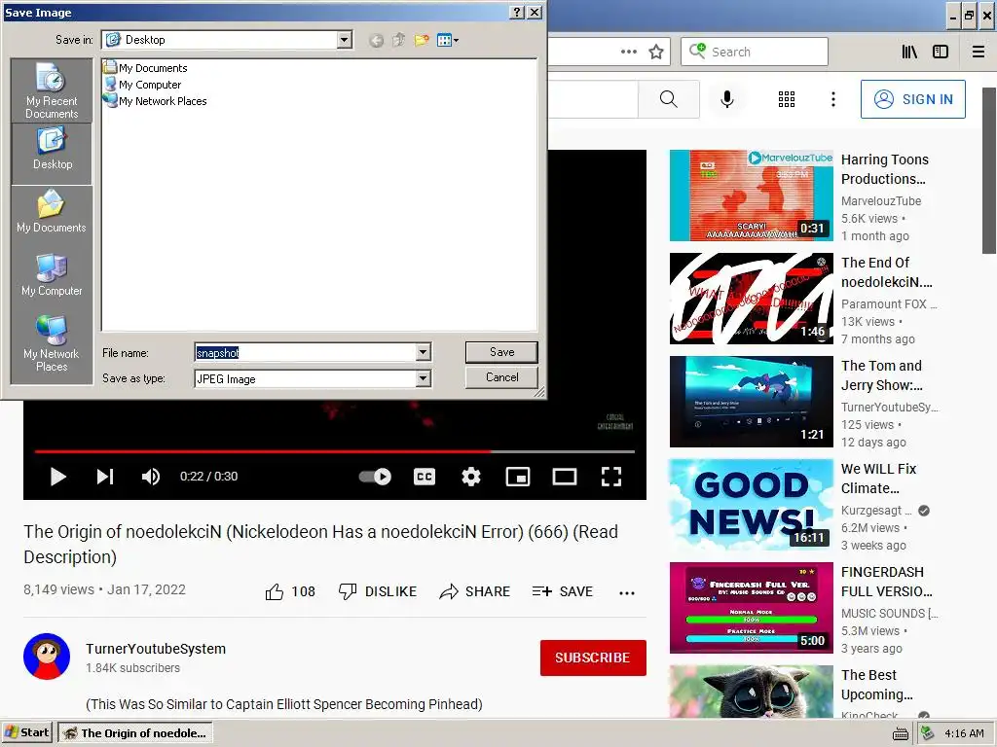Screen dimensions: 997x747
Task: Click the SHARE button
Action: [475, 591]
